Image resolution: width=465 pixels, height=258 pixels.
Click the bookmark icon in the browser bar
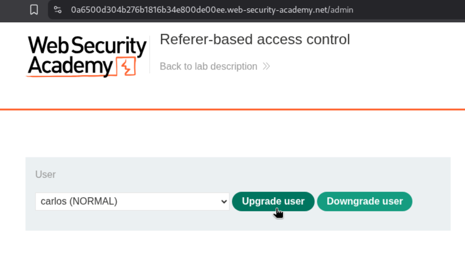tap(34, 10)
